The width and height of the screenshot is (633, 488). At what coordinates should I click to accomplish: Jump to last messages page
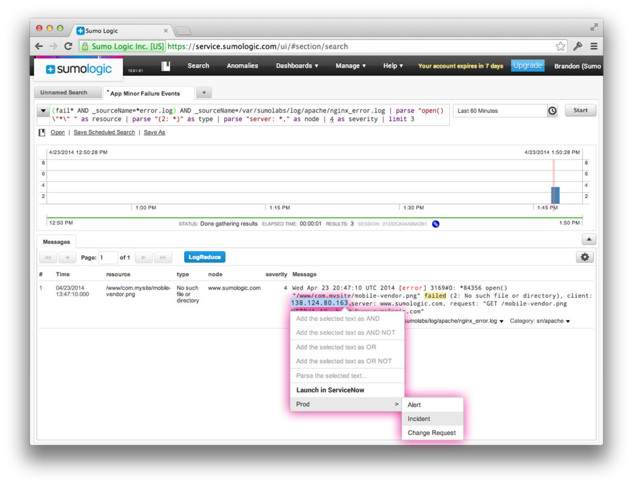pos(163,258)
